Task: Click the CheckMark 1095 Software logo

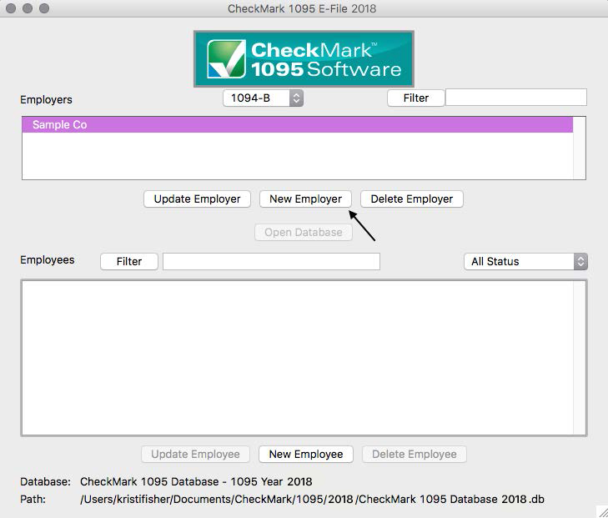Action: click(304, 59)
